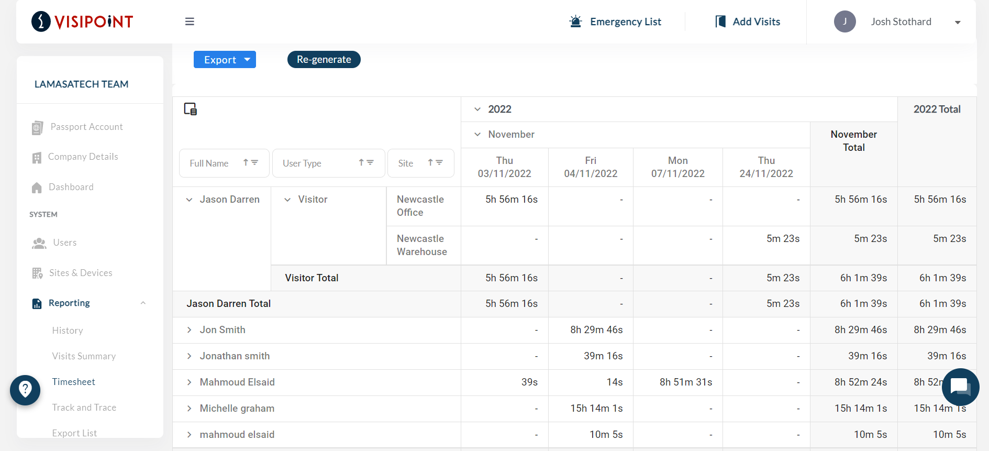Click Emergency List link
The image size is (989, 451).
coord(626,21)
